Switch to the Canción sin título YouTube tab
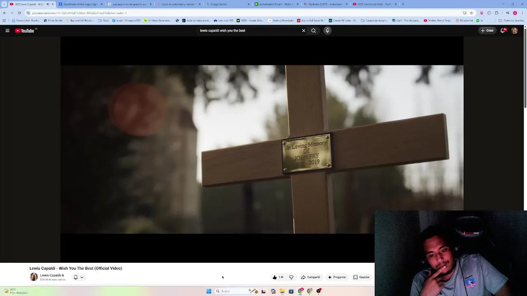 (x=374, y=4)
